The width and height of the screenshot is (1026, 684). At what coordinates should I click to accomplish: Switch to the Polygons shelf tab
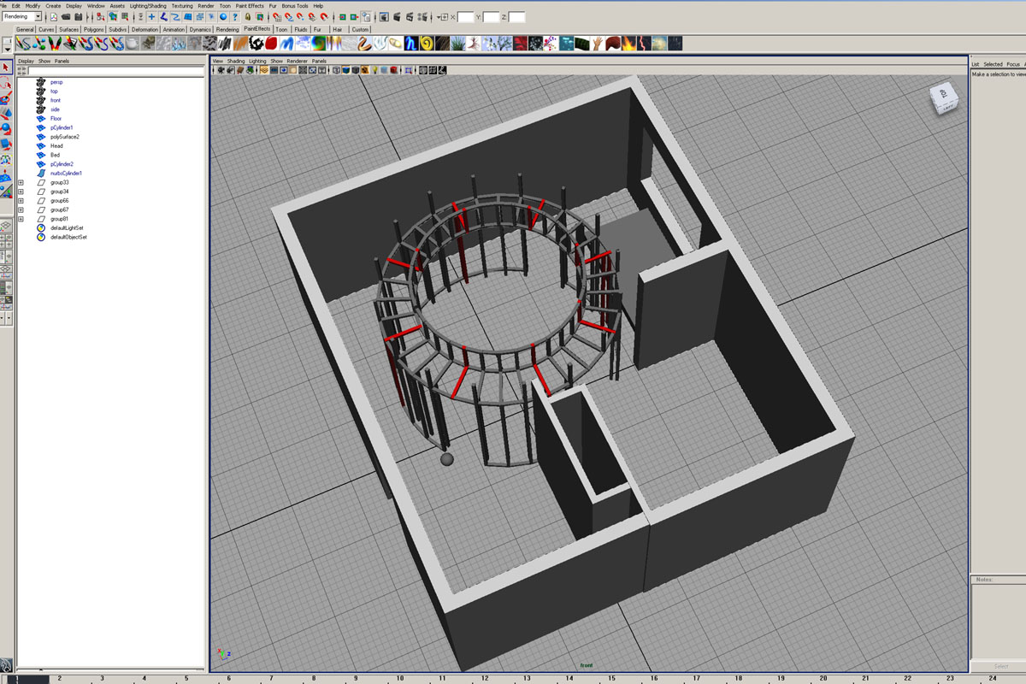click(x=94, y=29)
